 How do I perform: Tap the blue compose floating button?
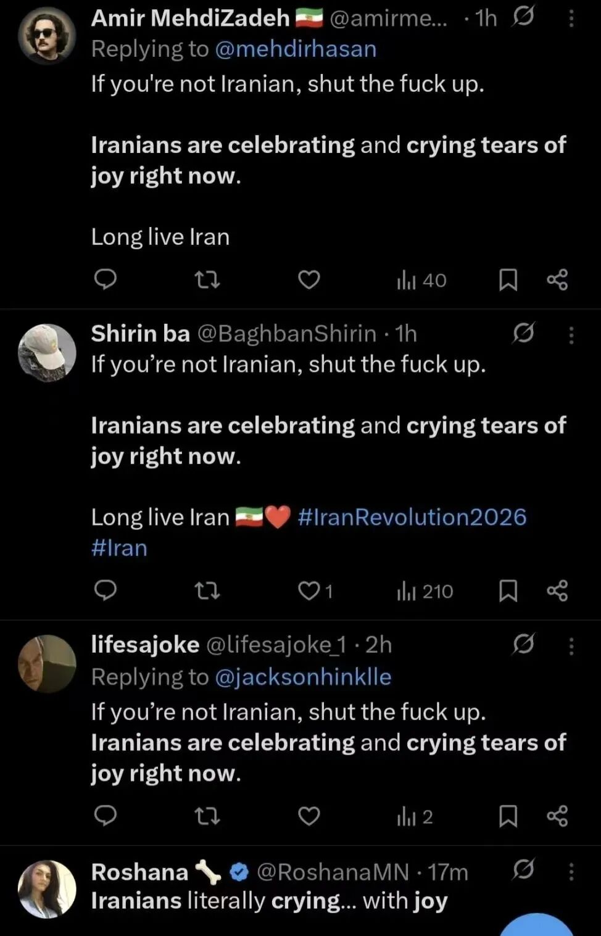click(537, 926)
